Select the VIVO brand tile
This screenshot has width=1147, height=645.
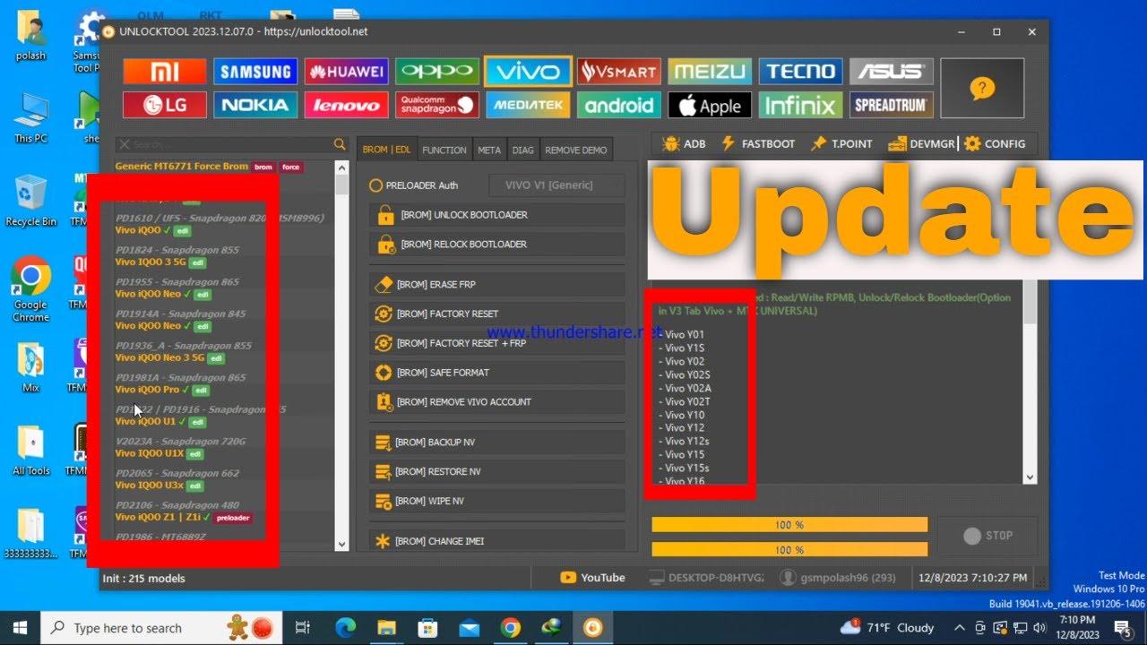pyautogui.click(x=528, y=72)
